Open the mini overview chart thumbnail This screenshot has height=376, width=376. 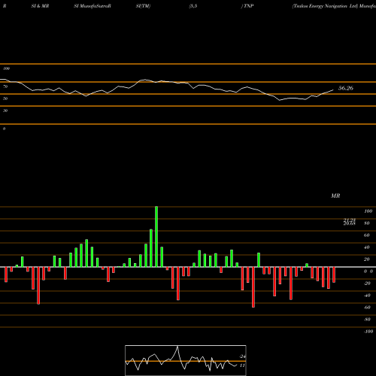(x=186, y=360)
